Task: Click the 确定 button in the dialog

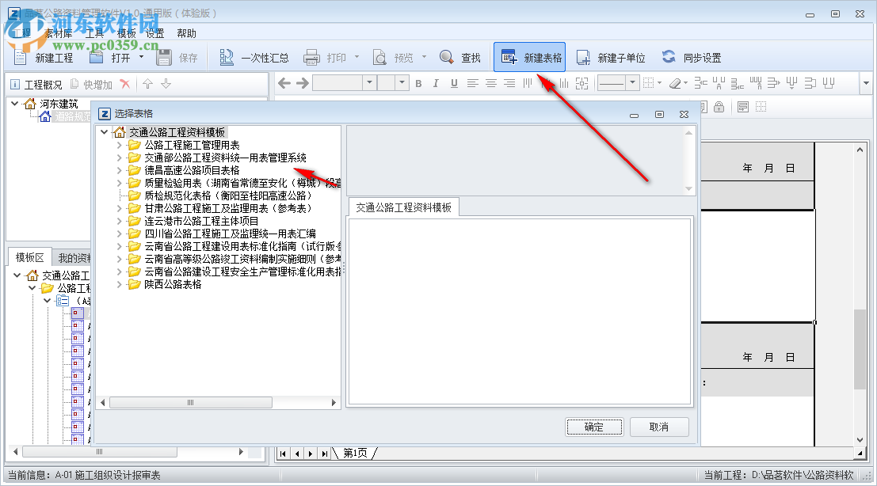Action: tap(594, 426)
